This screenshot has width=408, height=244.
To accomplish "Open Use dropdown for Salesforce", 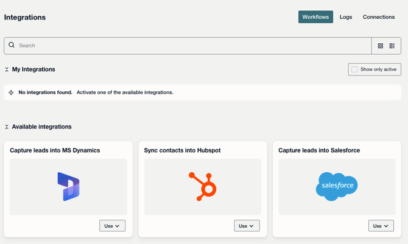I will tap(381, 226).
